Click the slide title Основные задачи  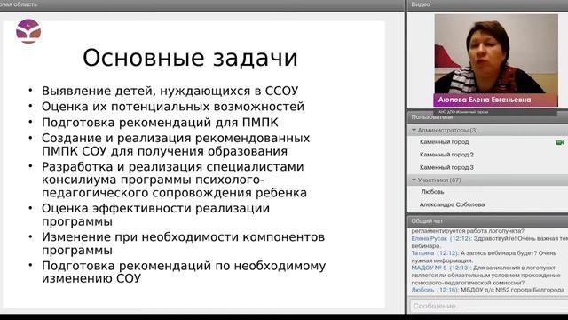(x=190, y=58)
